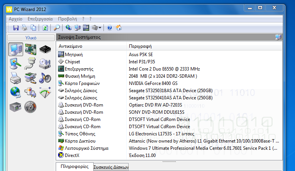Select the System Summary computer icon

[16, 49]
